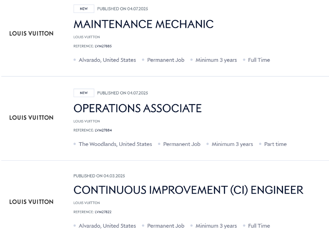Click Permanent Job under Operations Associate

pos(182,144)
